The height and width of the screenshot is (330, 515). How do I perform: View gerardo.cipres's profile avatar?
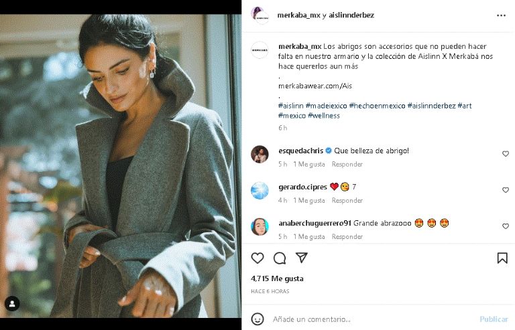tap(260, 191)
